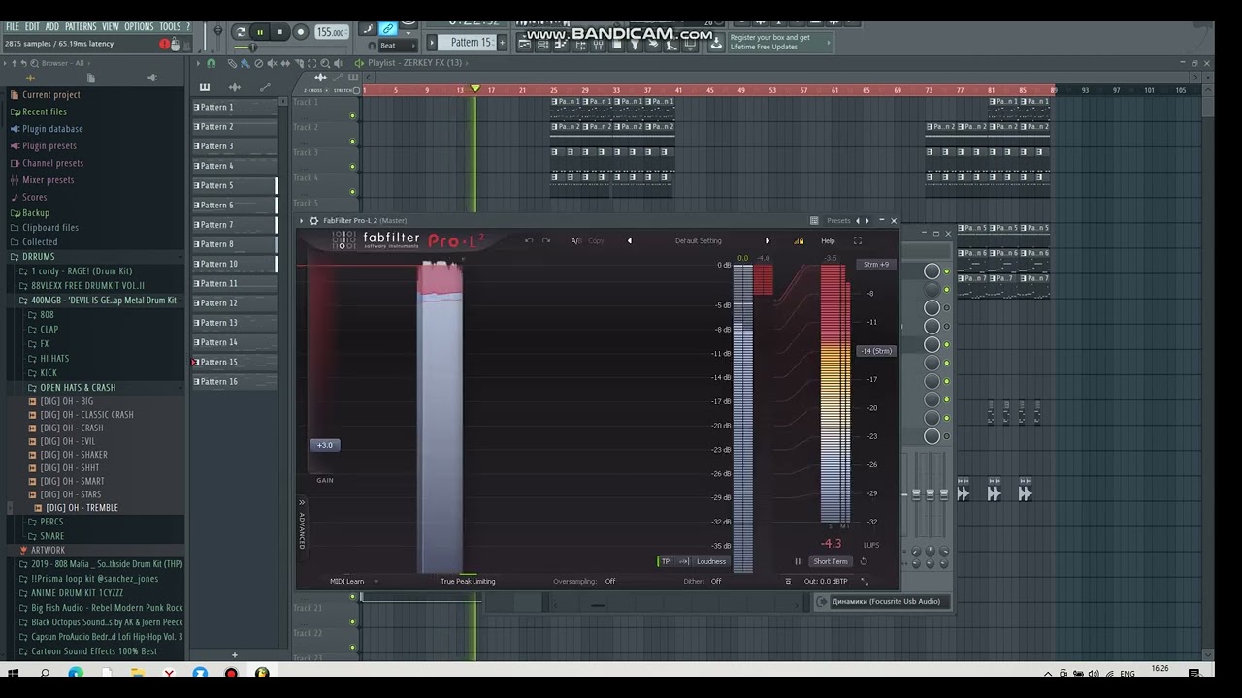The image size is (1242, 698).
Task: Open FabFilter plugin gear options
Action: point(313,221)
